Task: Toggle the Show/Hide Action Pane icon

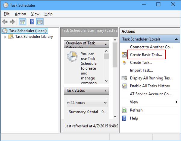Action: [x=40, y=22]
